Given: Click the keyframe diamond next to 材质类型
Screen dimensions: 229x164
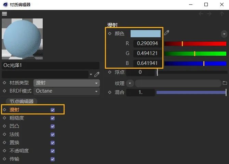Looking at the screenshot, I should click(x=4, y=83).
